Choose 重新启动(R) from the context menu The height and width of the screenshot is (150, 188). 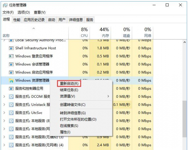[69, 84]
